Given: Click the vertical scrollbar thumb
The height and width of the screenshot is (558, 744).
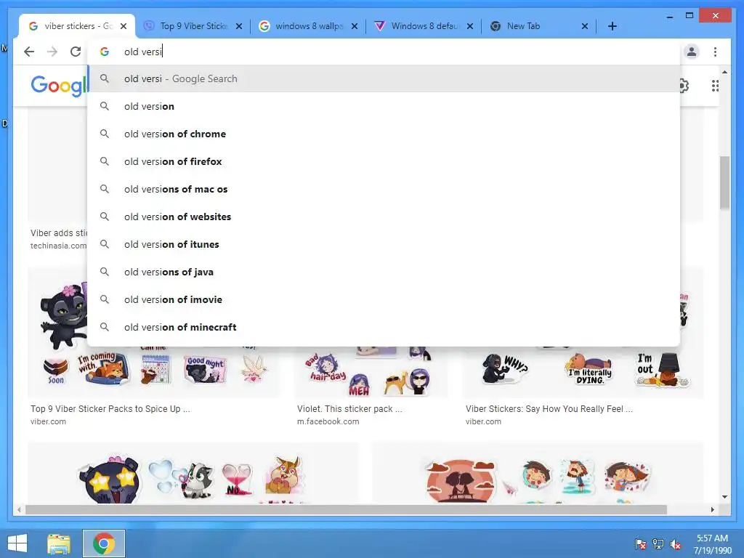Looking at the screenshot, I should [724, 182].
